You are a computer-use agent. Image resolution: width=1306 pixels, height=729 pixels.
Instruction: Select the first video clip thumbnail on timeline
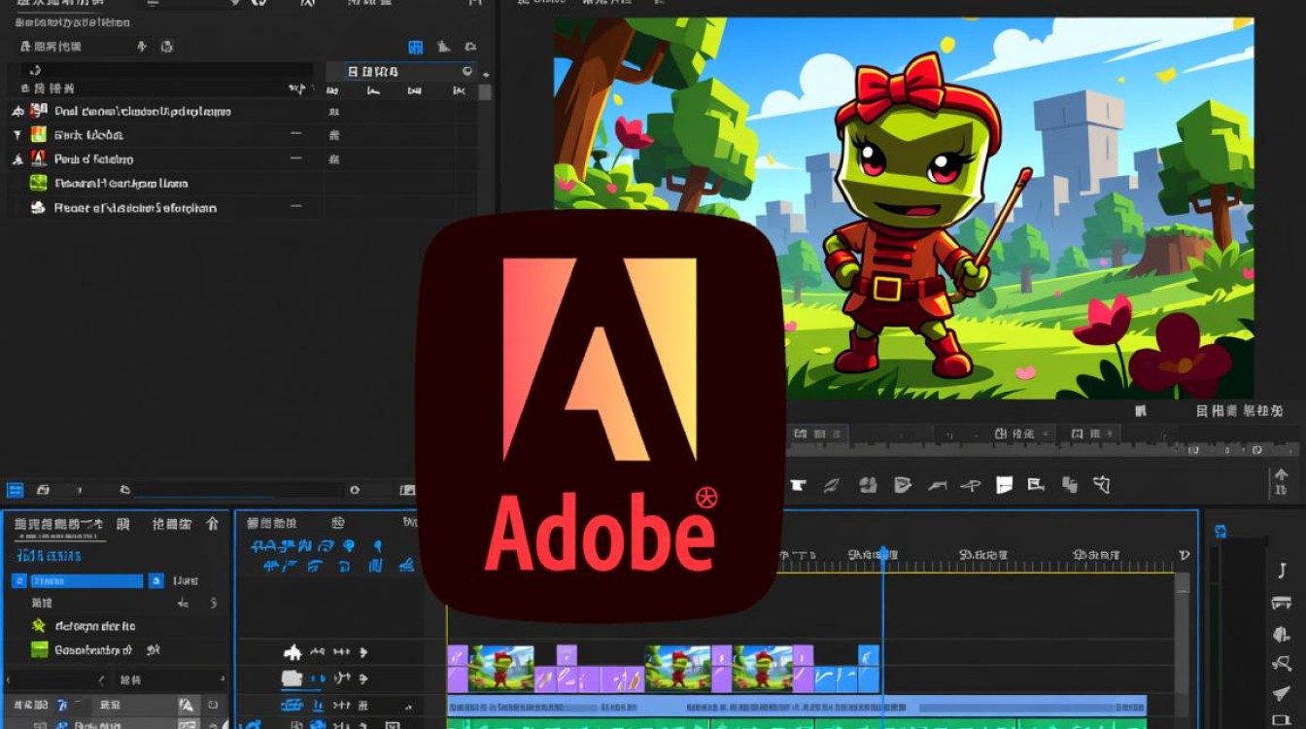501,668
